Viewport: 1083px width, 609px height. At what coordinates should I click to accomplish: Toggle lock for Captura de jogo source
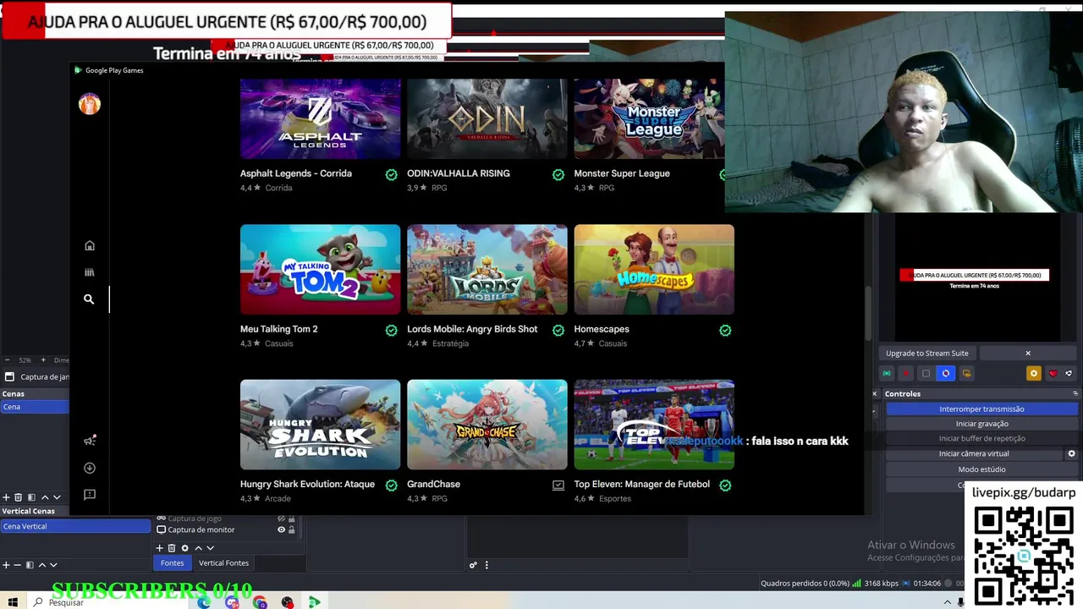[x=292, y=518]
